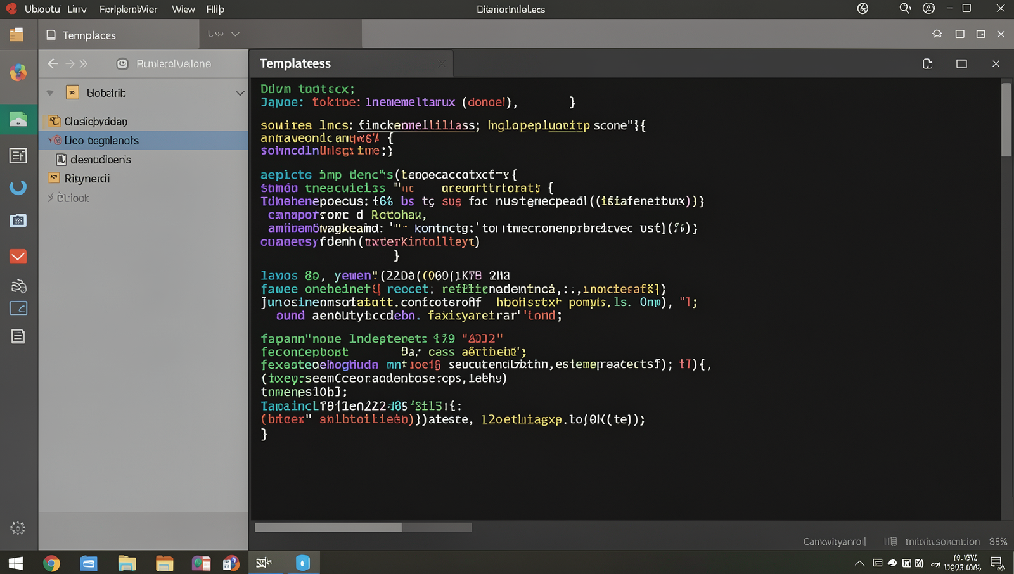The width and height of the screenshot is (1014, 574).
Task: Open the ForlplernlWier menu
Action: pyautogui.click(x=128, y=10)
